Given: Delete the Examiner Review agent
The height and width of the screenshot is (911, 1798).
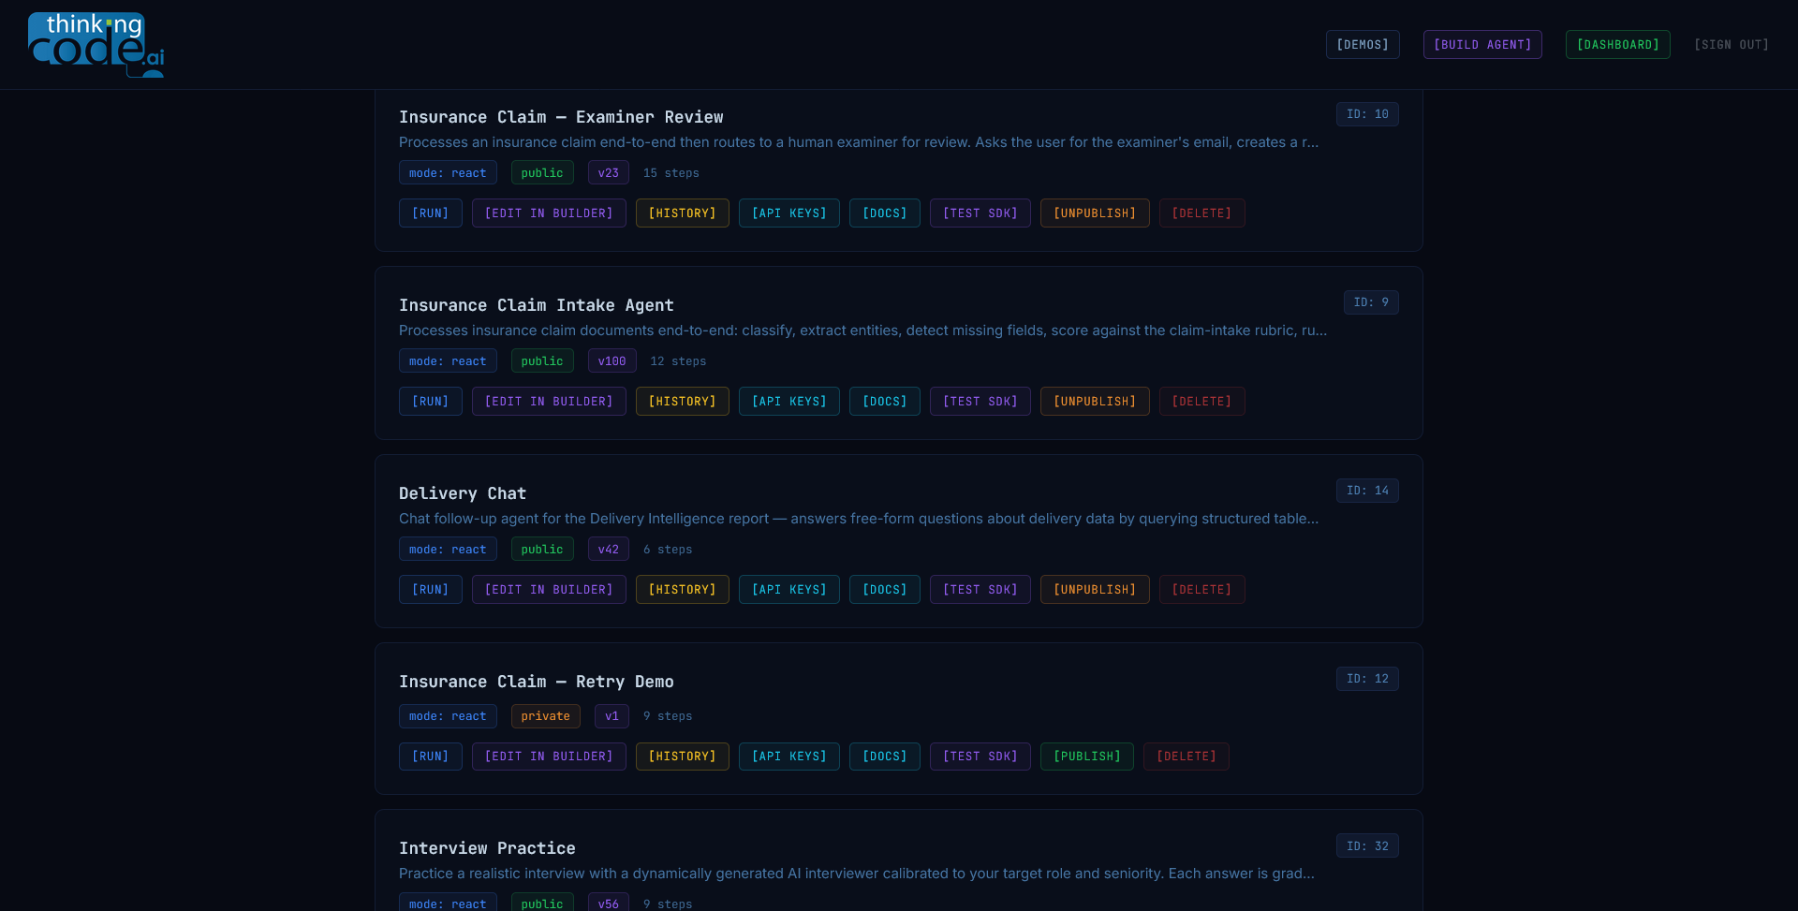Looking at the screenshot, I should click(x=1202, y=213).
